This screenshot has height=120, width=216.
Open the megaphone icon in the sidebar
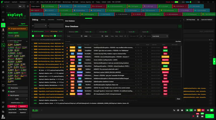(3, 61)
